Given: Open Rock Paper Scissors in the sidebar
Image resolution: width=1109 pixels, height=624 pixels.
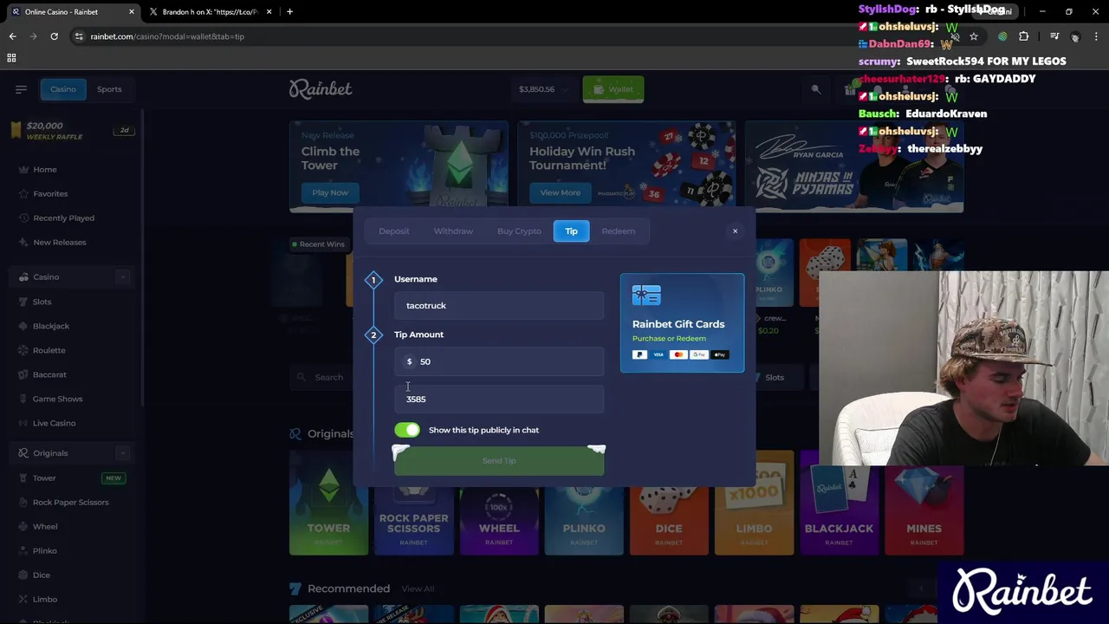Looking at the screenshot, I should [x=70, y=503].
